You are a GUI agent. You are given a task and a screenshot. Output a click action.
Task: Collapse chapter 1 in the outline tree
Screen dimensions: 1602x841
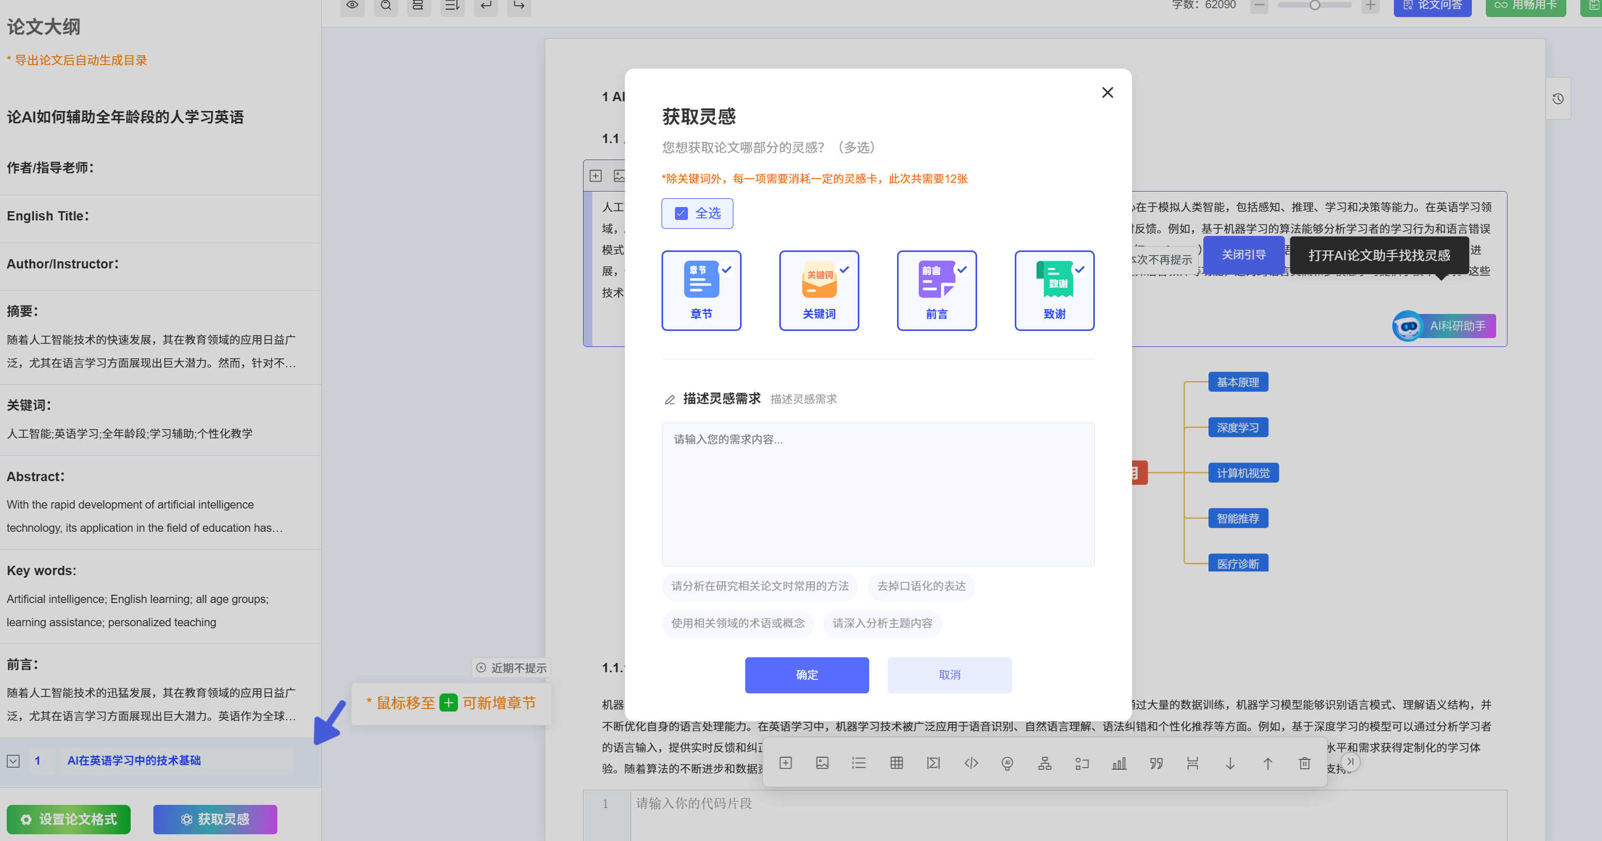pyautogui.click(x=13, y=761)
